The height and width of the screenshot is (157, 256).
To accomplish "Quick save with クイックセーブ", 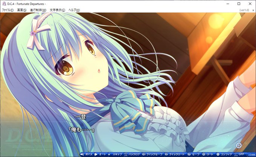I will pyautogui.click(x=152, y=154).
